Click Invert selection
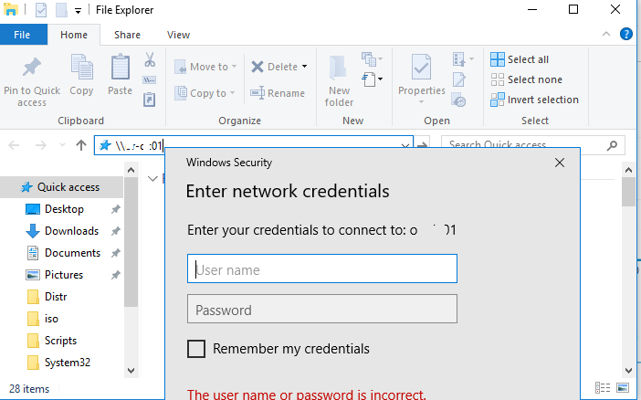The width and height of the screenshot is (641, 400). [534, 100]
